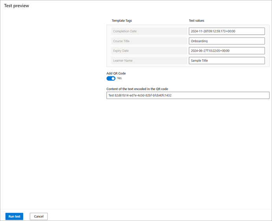Click the Course Title test value input

coord(227,41)
